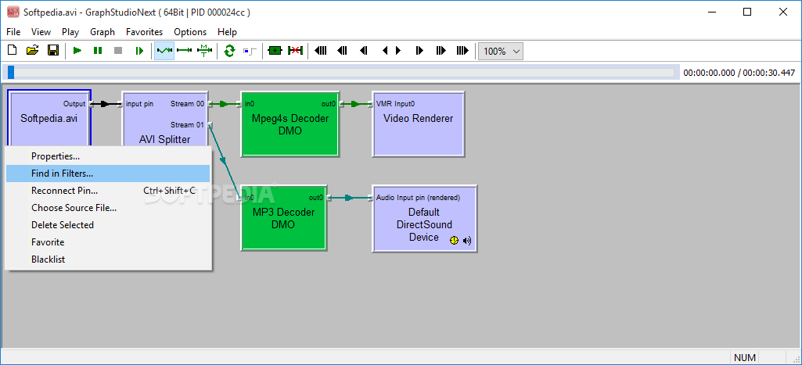
Task: Click the Audio Input pin (rendered) label
Action: [418, 197]
